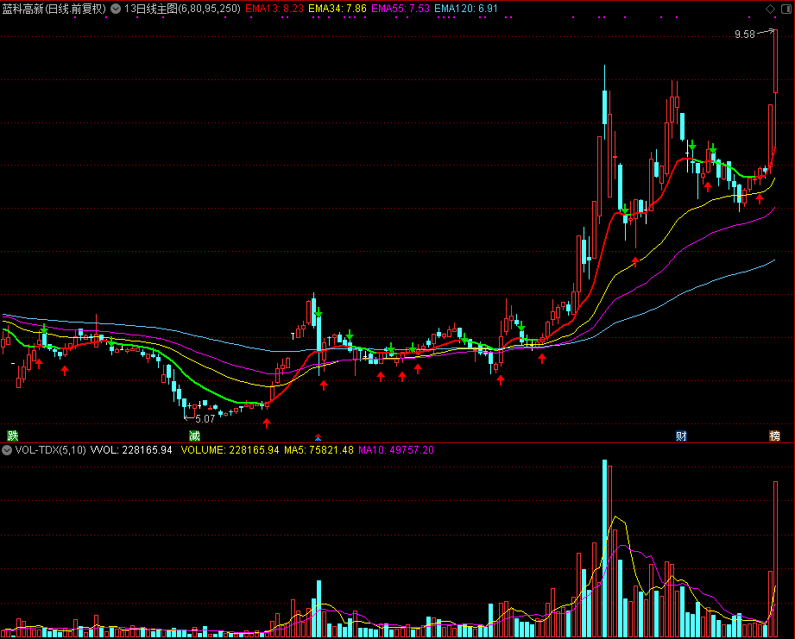795x639 pixels.
Task: Click the green 减 event marker
Action: point(194,435)
